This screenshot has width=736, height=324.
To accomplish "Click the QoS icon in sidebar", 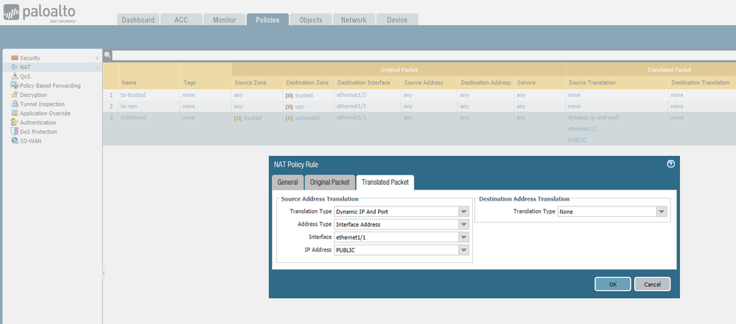I will pyautogui.click(x=15, y=76).
